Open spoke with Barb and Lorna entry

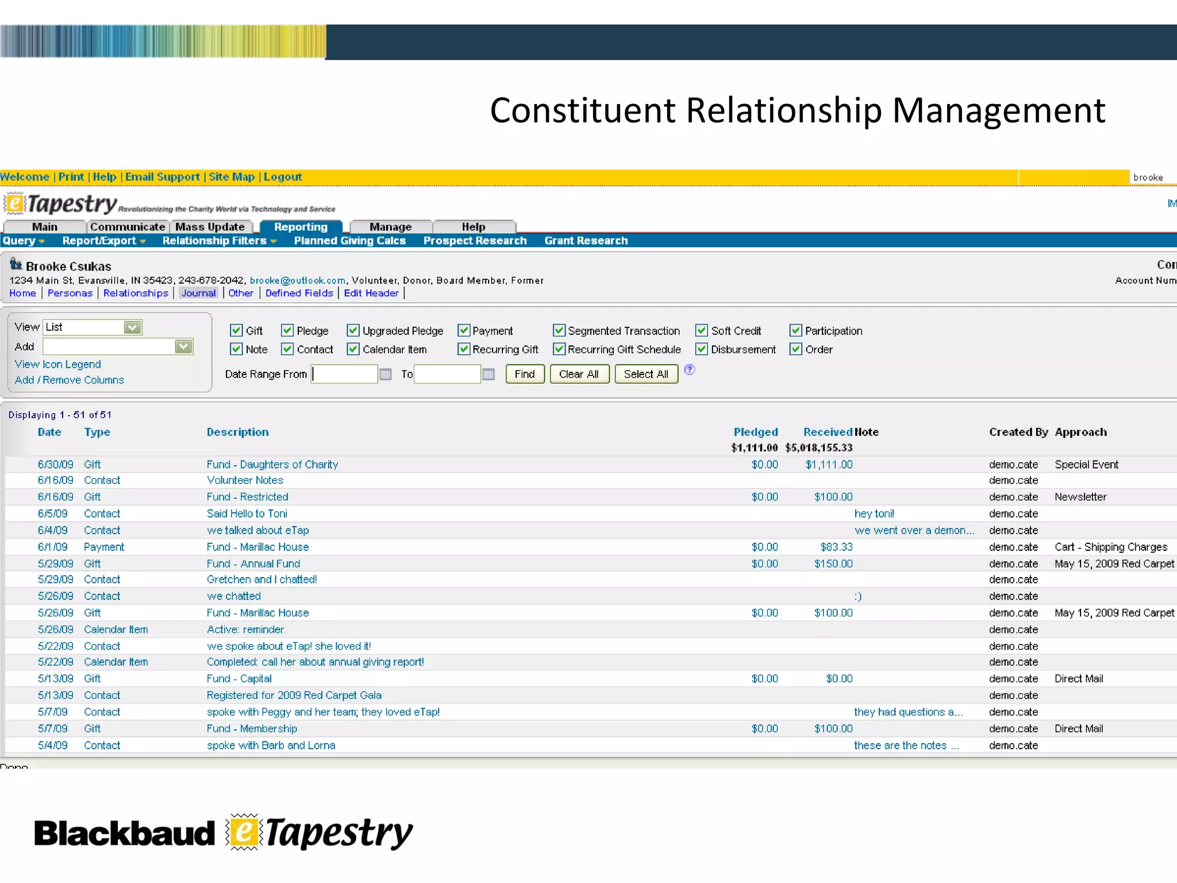click(271, 746)
